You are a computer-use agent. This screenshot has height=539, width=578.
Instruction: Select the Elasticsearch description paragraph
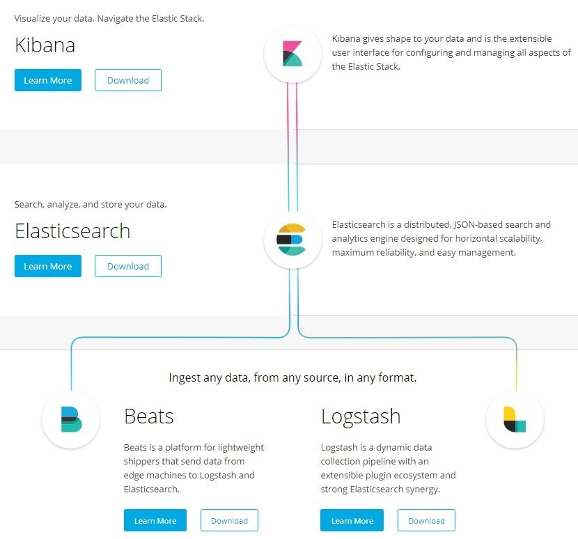point(442,239)
